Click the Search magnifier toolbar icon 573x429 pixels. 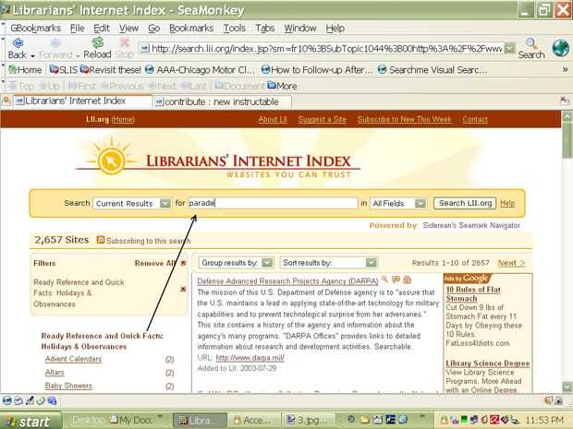point(531,43)
